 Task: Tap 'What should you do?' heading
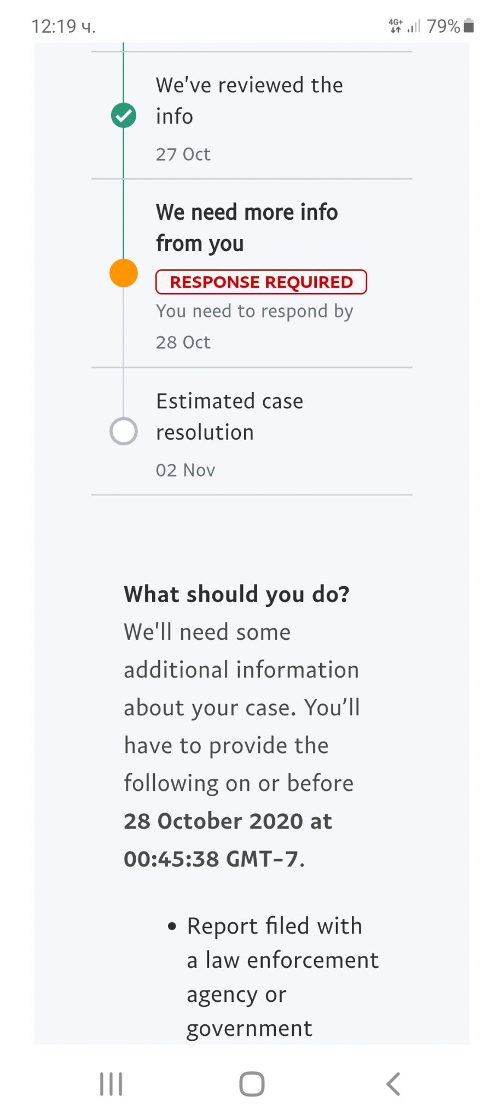[236, 594]
